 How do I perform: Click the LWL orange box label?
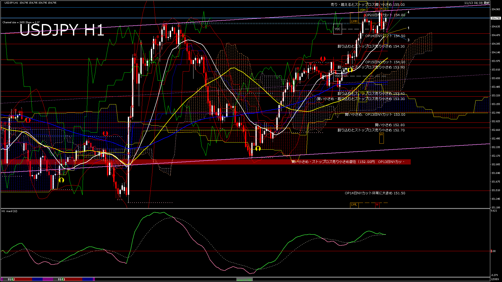[354, 205]
